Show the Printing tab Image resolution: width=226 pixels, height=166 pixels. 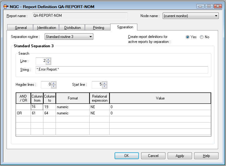[x=99, y=28]
